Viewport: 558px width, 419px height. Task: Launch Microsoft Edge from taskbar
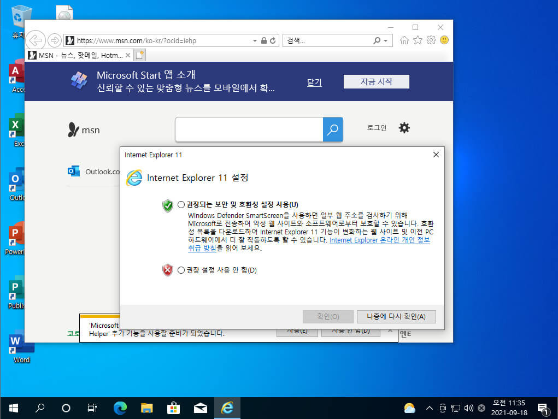pyautogui.click(x=120, y=408)
